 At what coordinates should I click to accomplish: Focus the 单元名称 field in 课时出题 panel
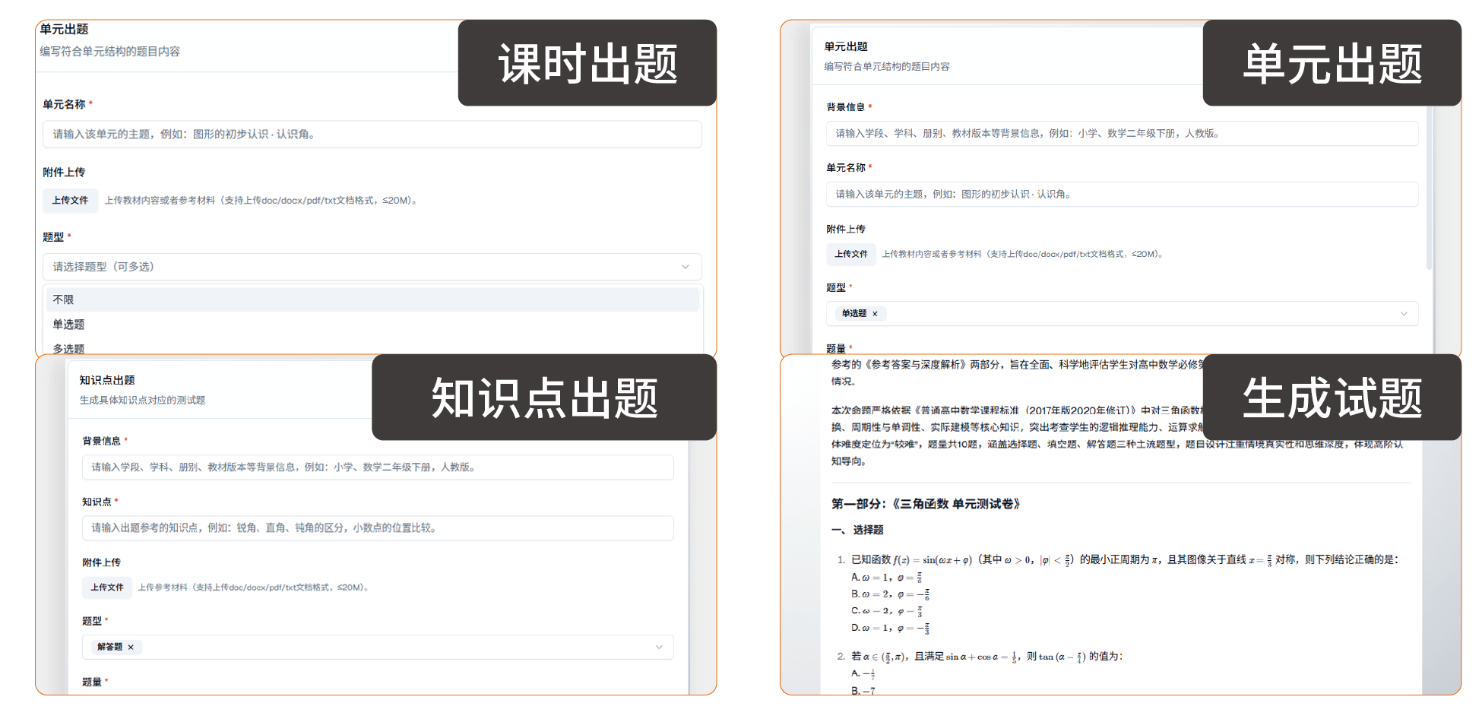point(372,135)
